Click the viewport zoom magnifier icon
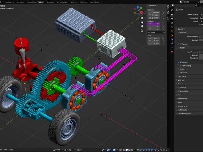The image size is (203, 152). pos(142,18)
